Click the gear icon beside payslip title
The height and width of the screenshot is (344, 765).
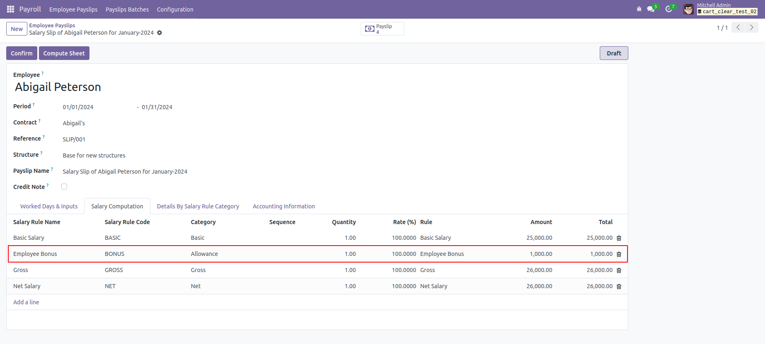coord(159,33)
